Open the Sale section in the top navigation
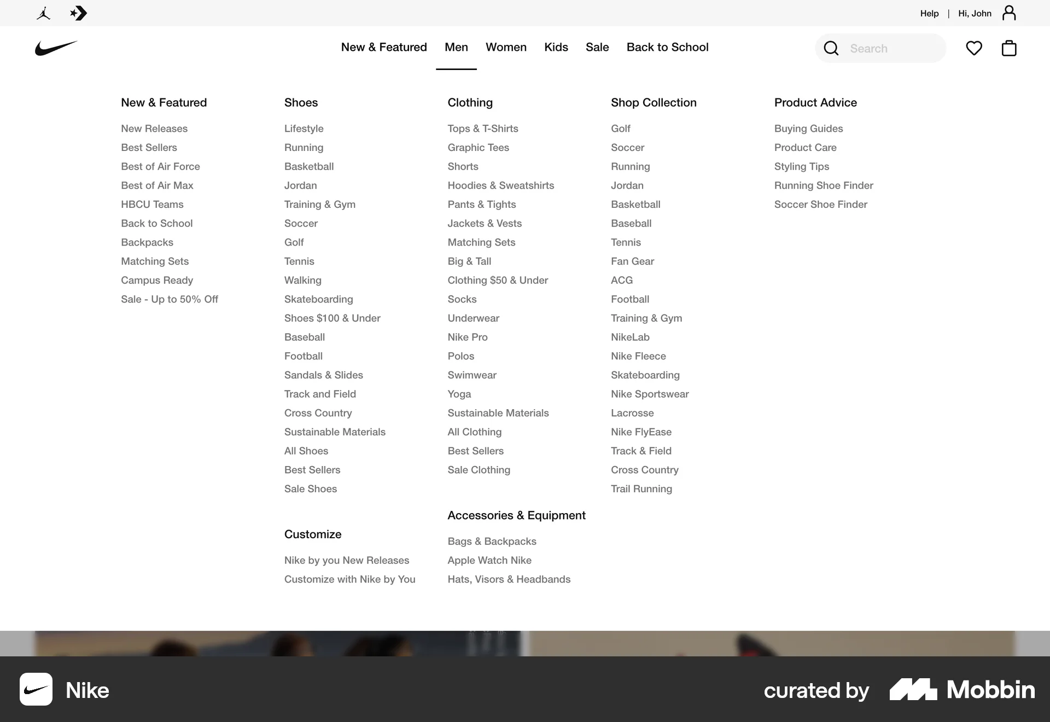This screenshot has height=722, width=1050. pyautogui.click(x=597, y=47)
